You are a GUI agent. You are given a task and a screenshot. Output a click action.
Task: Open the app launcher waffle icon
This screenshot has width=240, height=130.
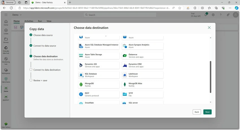[6, 15]
